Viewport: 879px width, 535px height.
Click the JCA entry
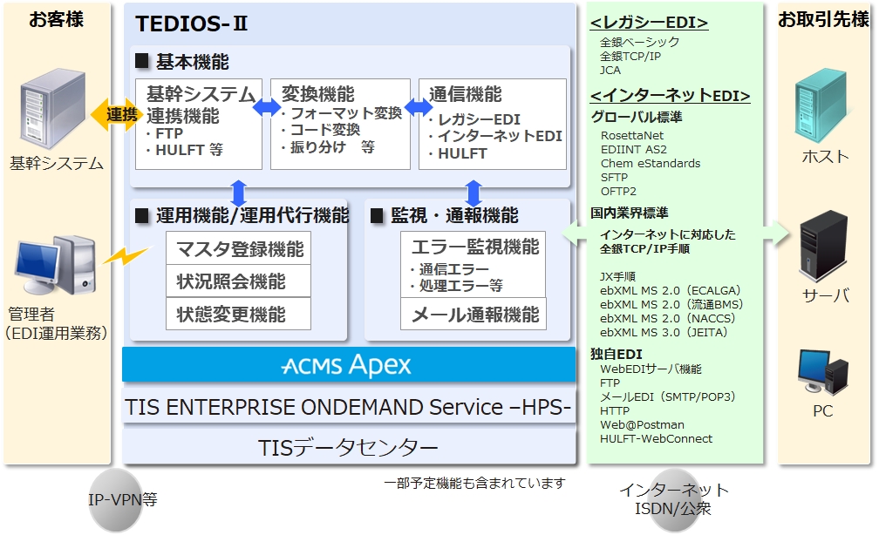[x=610, y=70]
